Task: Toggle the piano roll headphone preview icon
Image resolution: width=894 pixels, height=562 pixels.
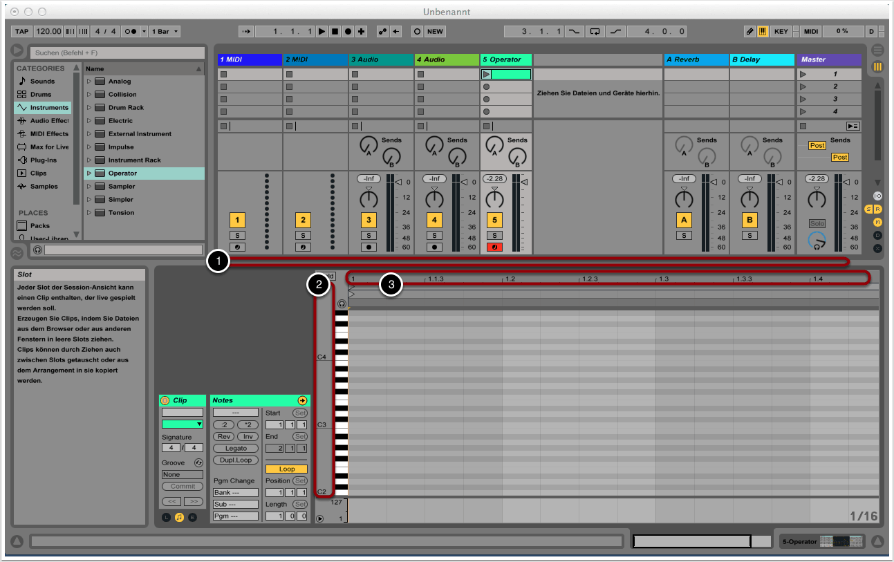Action: 342,303
